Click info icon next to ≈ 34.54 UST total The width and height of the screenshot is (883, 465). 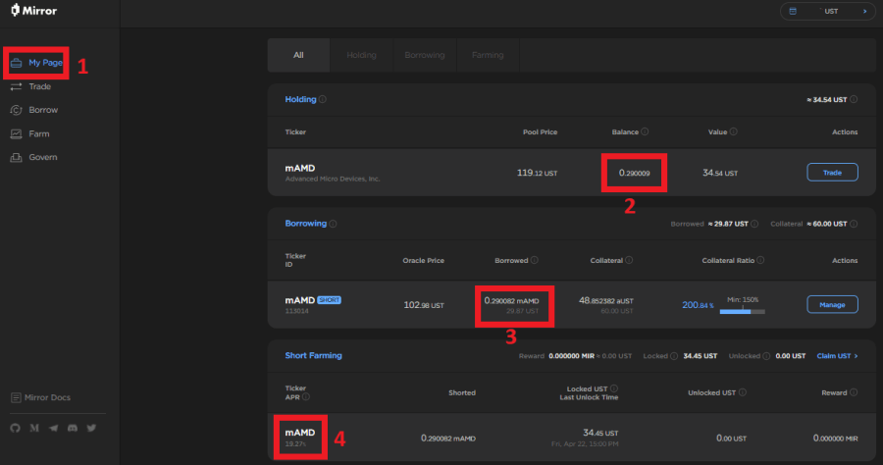pos(854,100)
